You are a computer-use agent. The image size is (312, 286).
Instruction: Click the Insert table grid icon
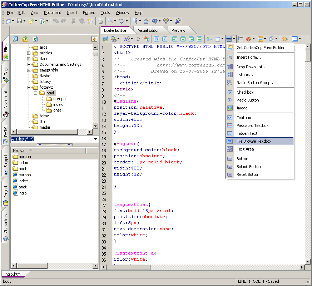[218, 39]
